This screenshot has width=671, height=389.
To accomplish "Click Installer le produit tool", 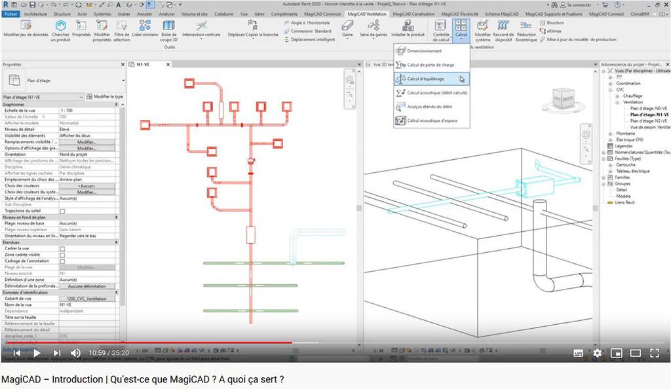I will point(408,29).
